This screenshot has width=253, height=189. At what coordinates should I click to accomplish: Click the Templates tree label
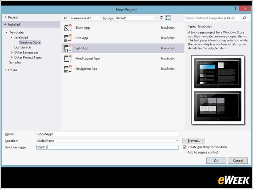tap(17, 32)
